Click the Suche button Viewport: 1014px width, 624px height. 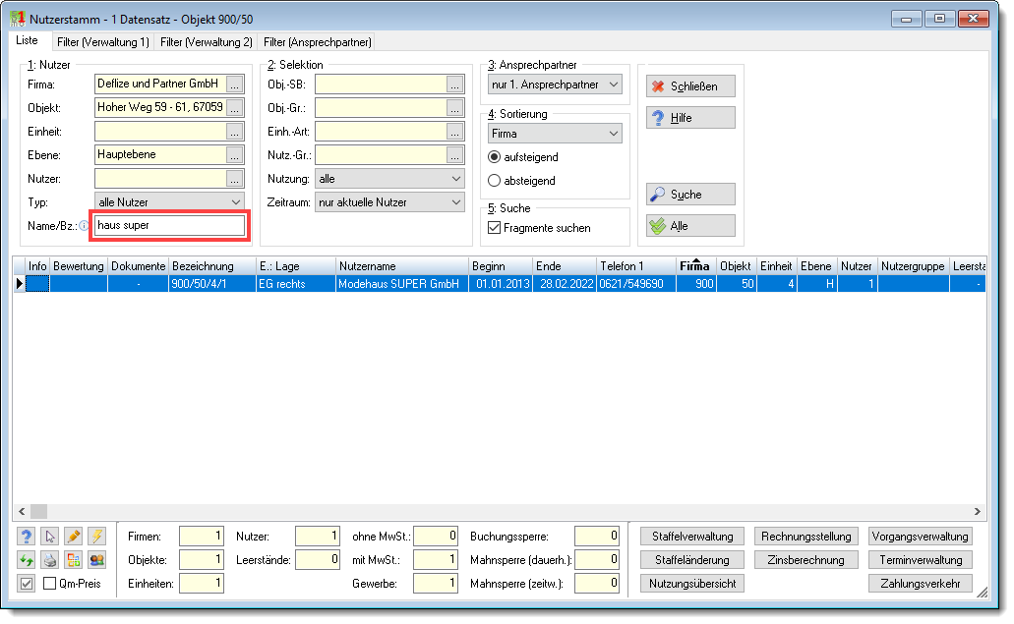[x=690, y=195]
